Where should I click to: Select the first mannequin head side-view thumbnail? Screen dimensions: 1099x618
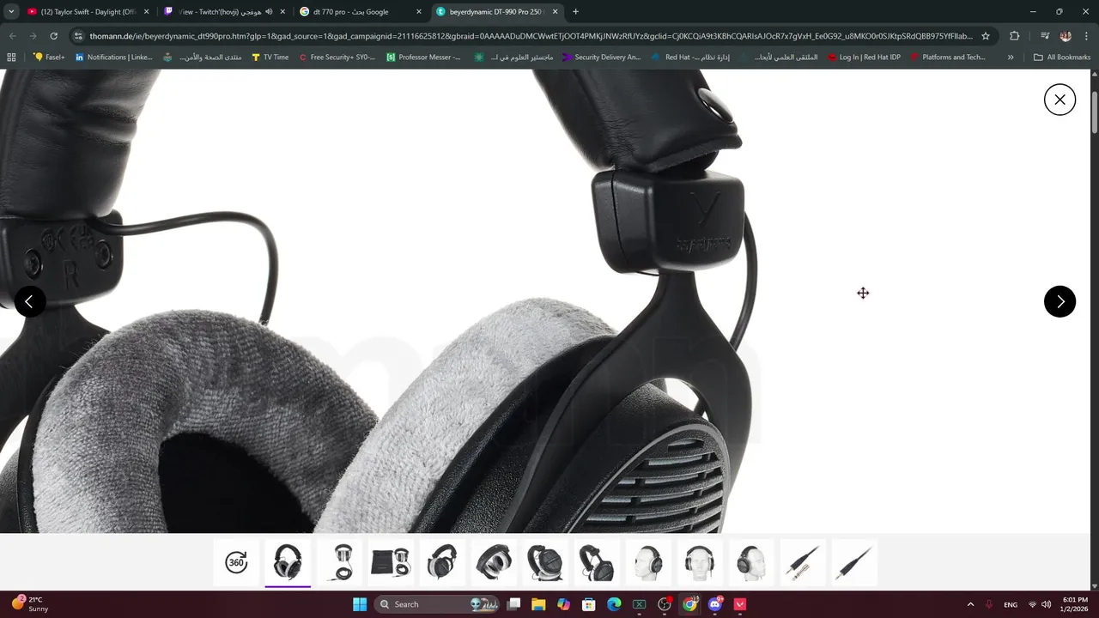pos(648,562)
